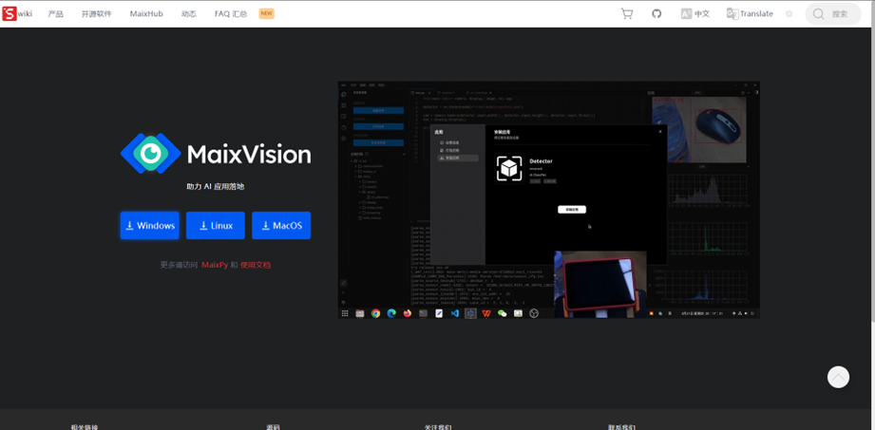Click the 助力 AI 应用落地 tagline

[x=216, y=187]
